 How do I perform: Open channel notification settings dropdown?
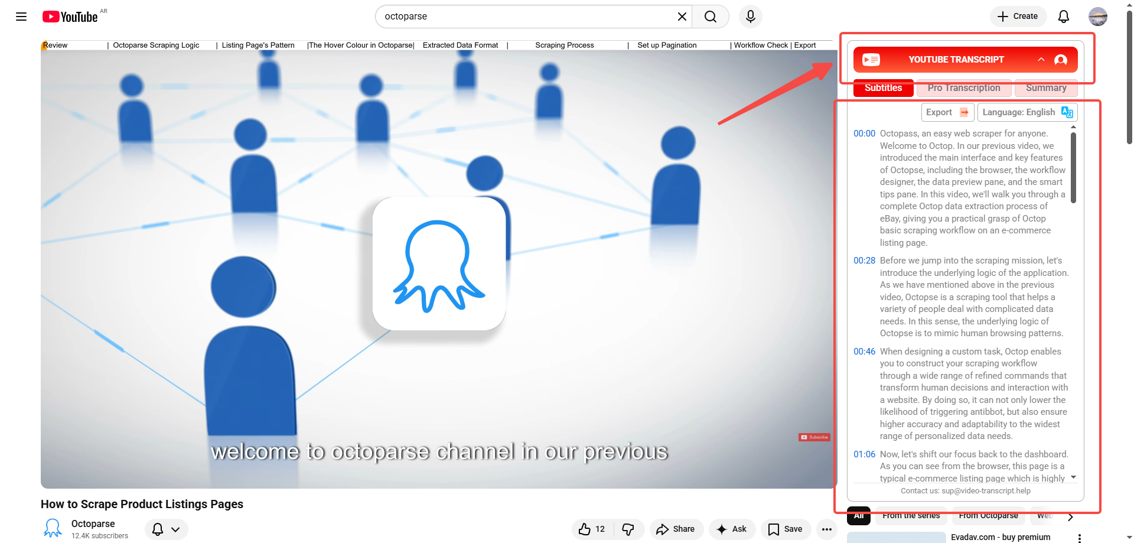coord(166,529)
